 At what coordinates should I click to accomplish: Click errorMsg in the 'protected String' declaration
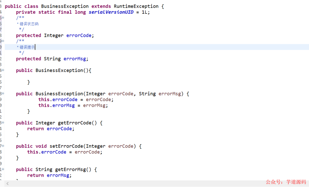click(x=75, y=59)
